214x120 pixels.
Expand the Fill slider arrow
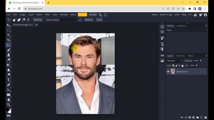click(197, 65)
